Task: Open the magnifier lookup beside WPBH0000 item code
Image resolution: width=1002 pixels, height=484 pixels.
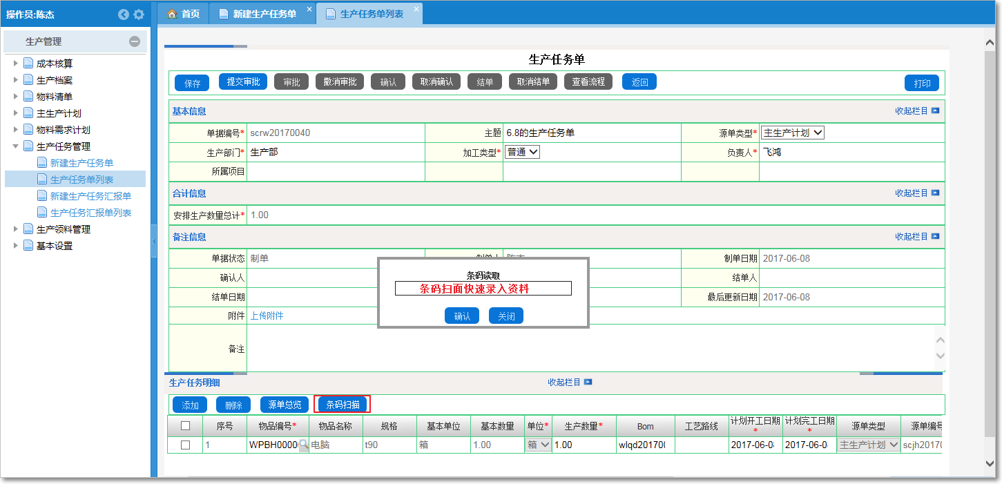Action: (x=302, y=445)
